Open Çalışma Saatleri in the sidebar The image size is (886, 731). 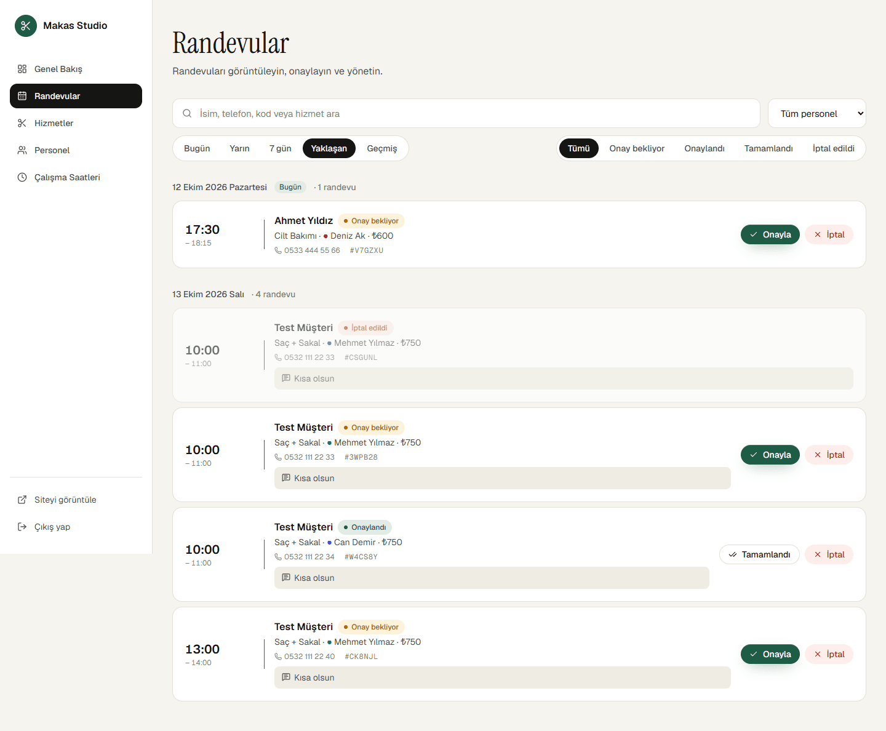click(76, 177)
